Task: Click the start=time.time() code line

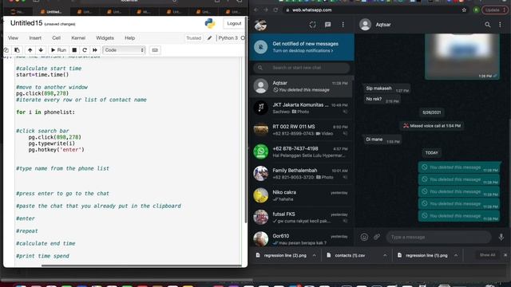Action: (x=42, y=74)
